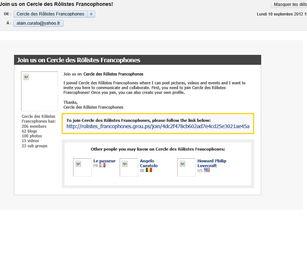Open Angelo Curatolo profile link
This screenshot has width=307, height=257.
[x=149, y=163]
